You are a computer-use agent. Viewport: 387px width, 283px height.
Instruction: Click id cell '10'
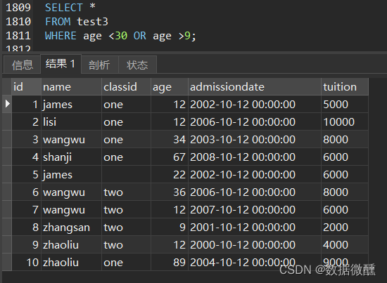26,263
